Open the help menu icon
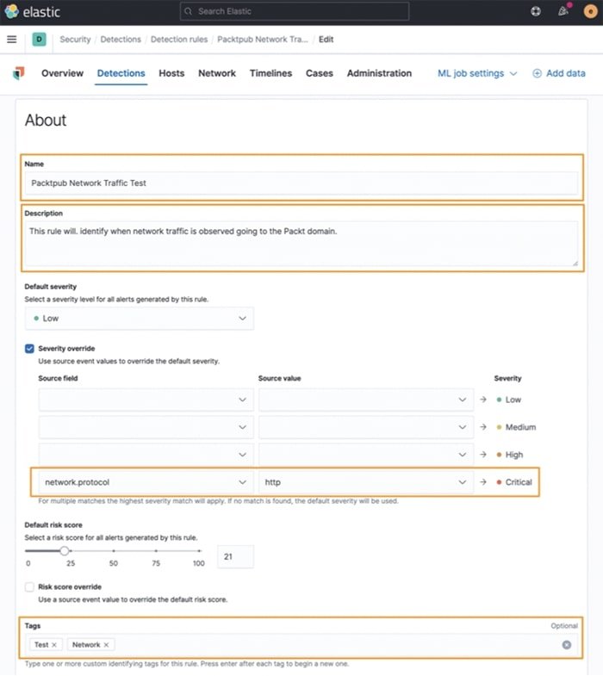The image size is (603, 676). 536,12
